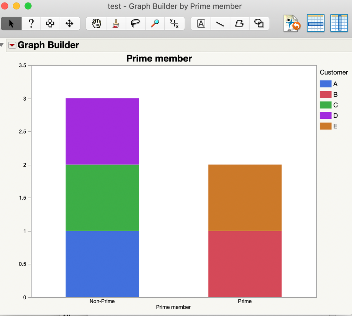The width and height of the screenshot is (352, 316).
Task: Click the gray disclosure triangle beside Graph Builder
Action: [3, 44]
